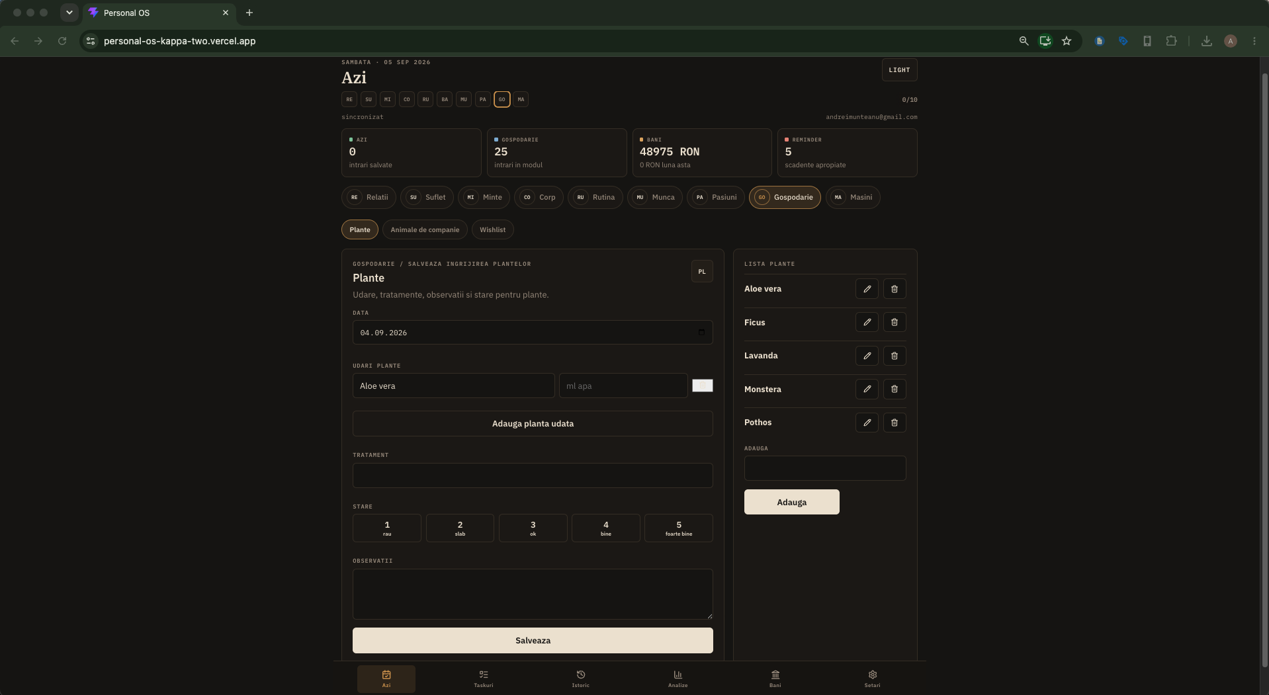1269x695 pixels.
Task: Select stare rating 4 bine
Action: tap(606, 528)
